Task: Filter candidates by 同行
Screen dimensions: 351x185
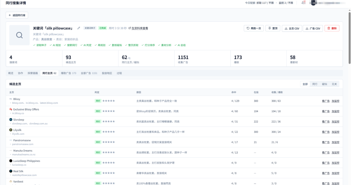Action: pyautogui.click(x=315, y=84)
